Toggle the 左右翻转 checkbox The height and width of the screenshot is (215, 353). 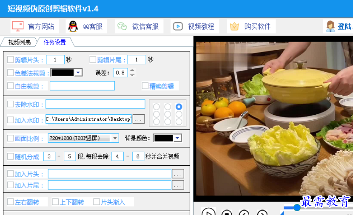[x=10, y=202]
